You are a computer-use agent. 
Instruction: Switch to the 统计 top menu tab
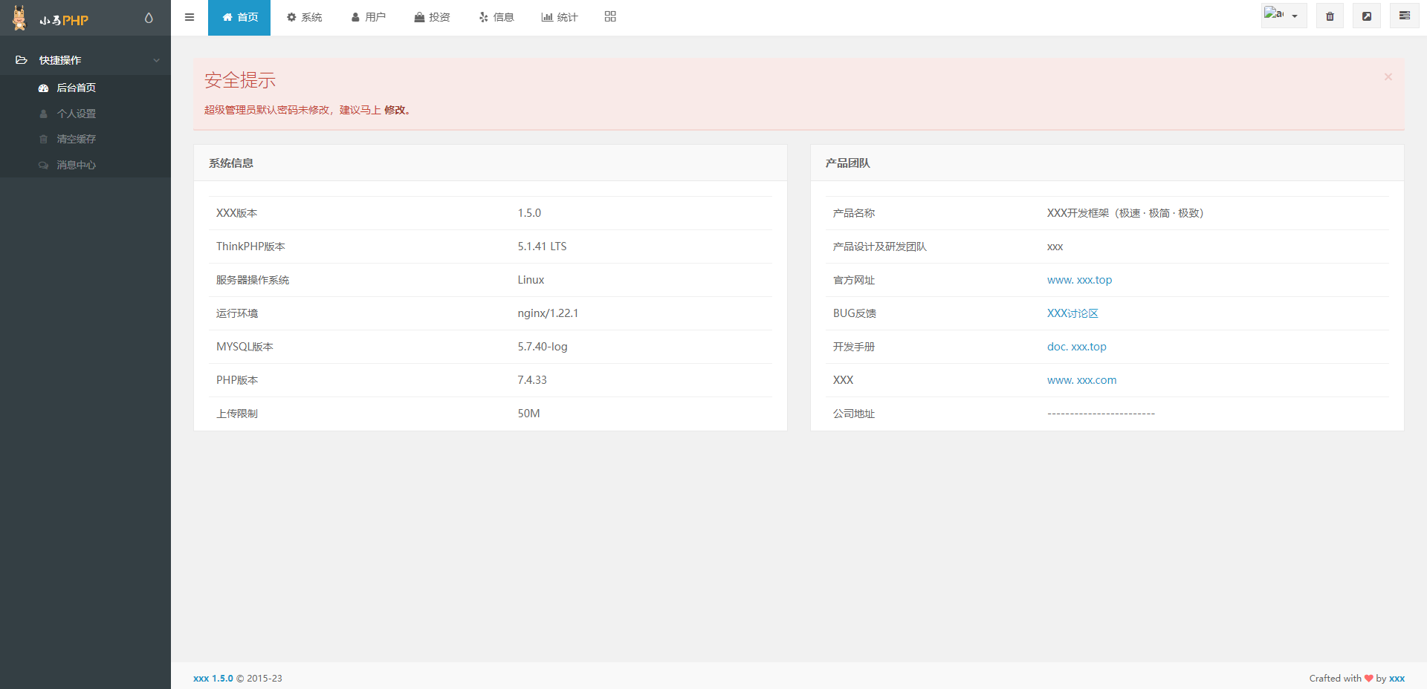click(560, 17)
